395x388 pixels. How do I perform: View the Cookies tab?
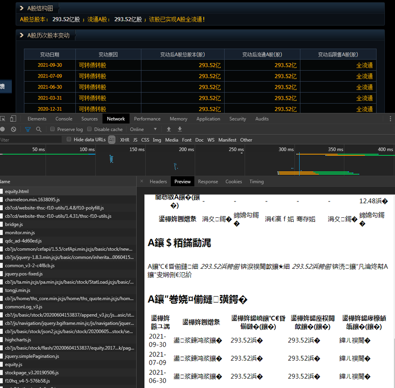click(x=234, y=181)
